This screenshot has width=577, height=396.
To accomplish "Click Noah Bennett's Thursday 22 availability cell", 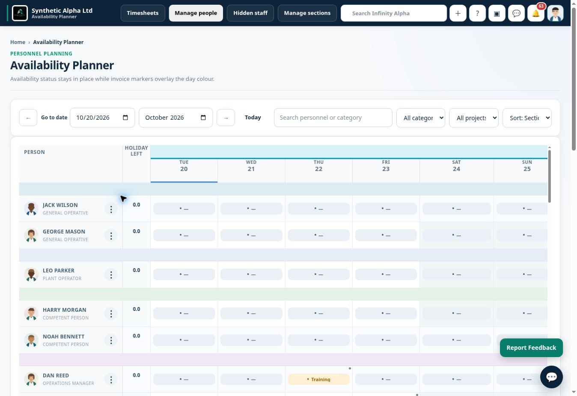I will (319, 340).
